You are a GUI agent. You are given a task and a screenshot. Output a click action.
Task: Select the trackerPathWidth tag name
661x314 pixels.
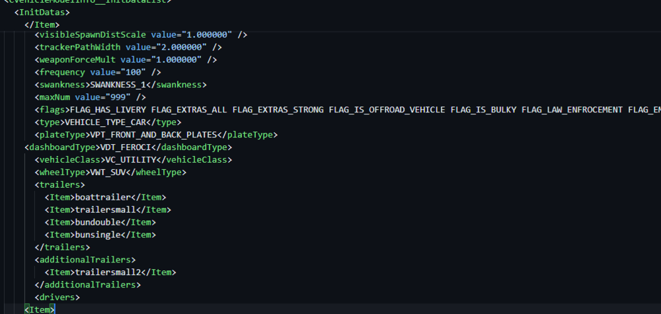click(x=80, y=47)
